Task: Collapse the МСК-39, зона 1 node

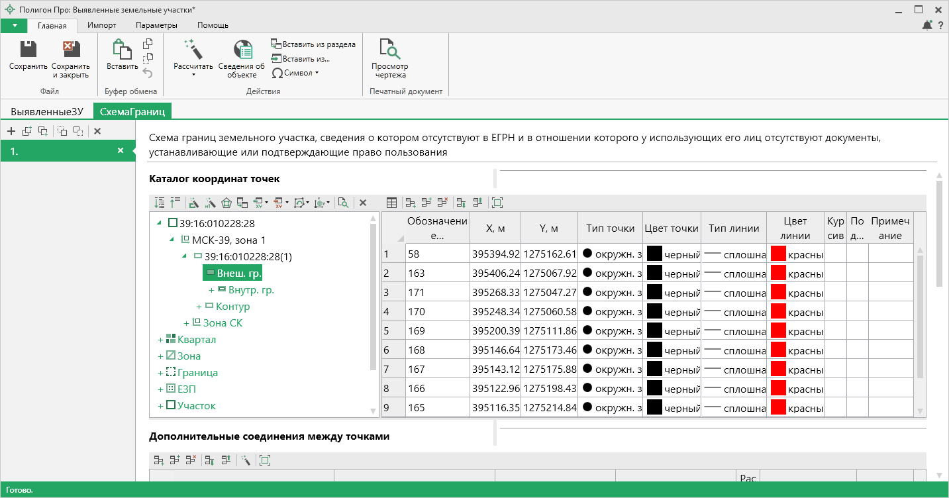Action: tap(172, 240)
